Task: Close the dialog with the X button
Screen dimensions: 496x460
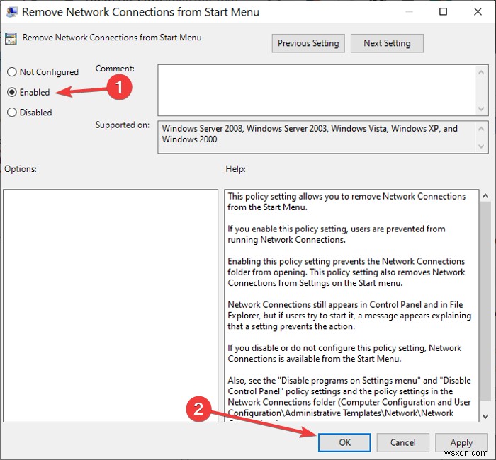Action: click(478, 12)
